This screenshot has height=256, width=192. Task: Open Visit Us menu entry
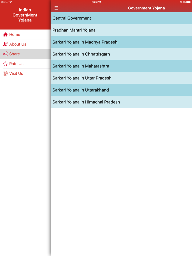pyautogui.click(x=25, y=73)
